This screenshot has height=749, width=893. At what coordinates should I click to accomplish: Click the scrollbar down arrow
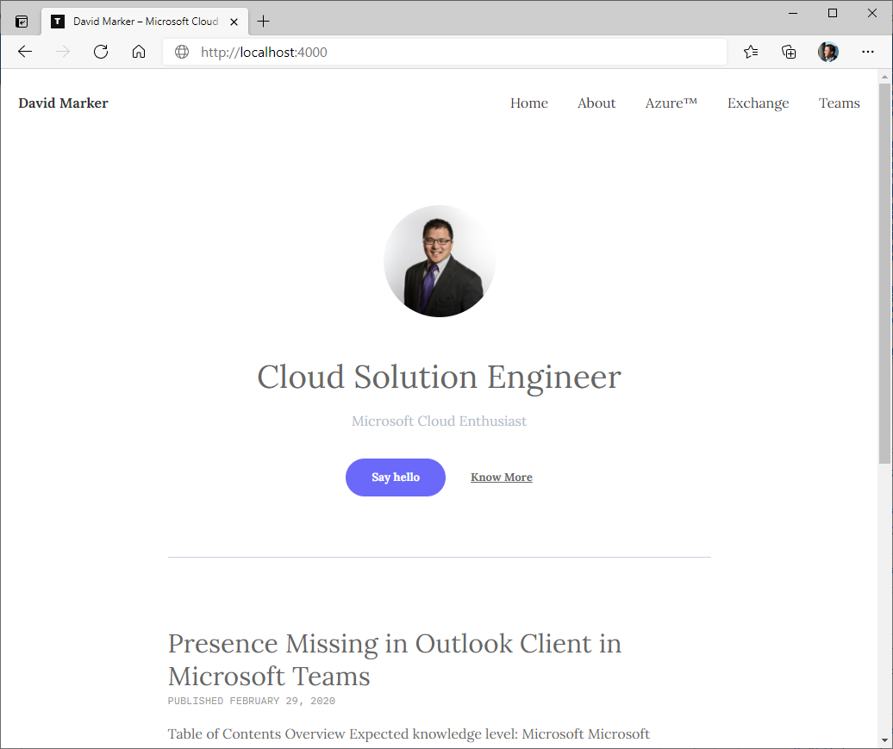point(884,741)
